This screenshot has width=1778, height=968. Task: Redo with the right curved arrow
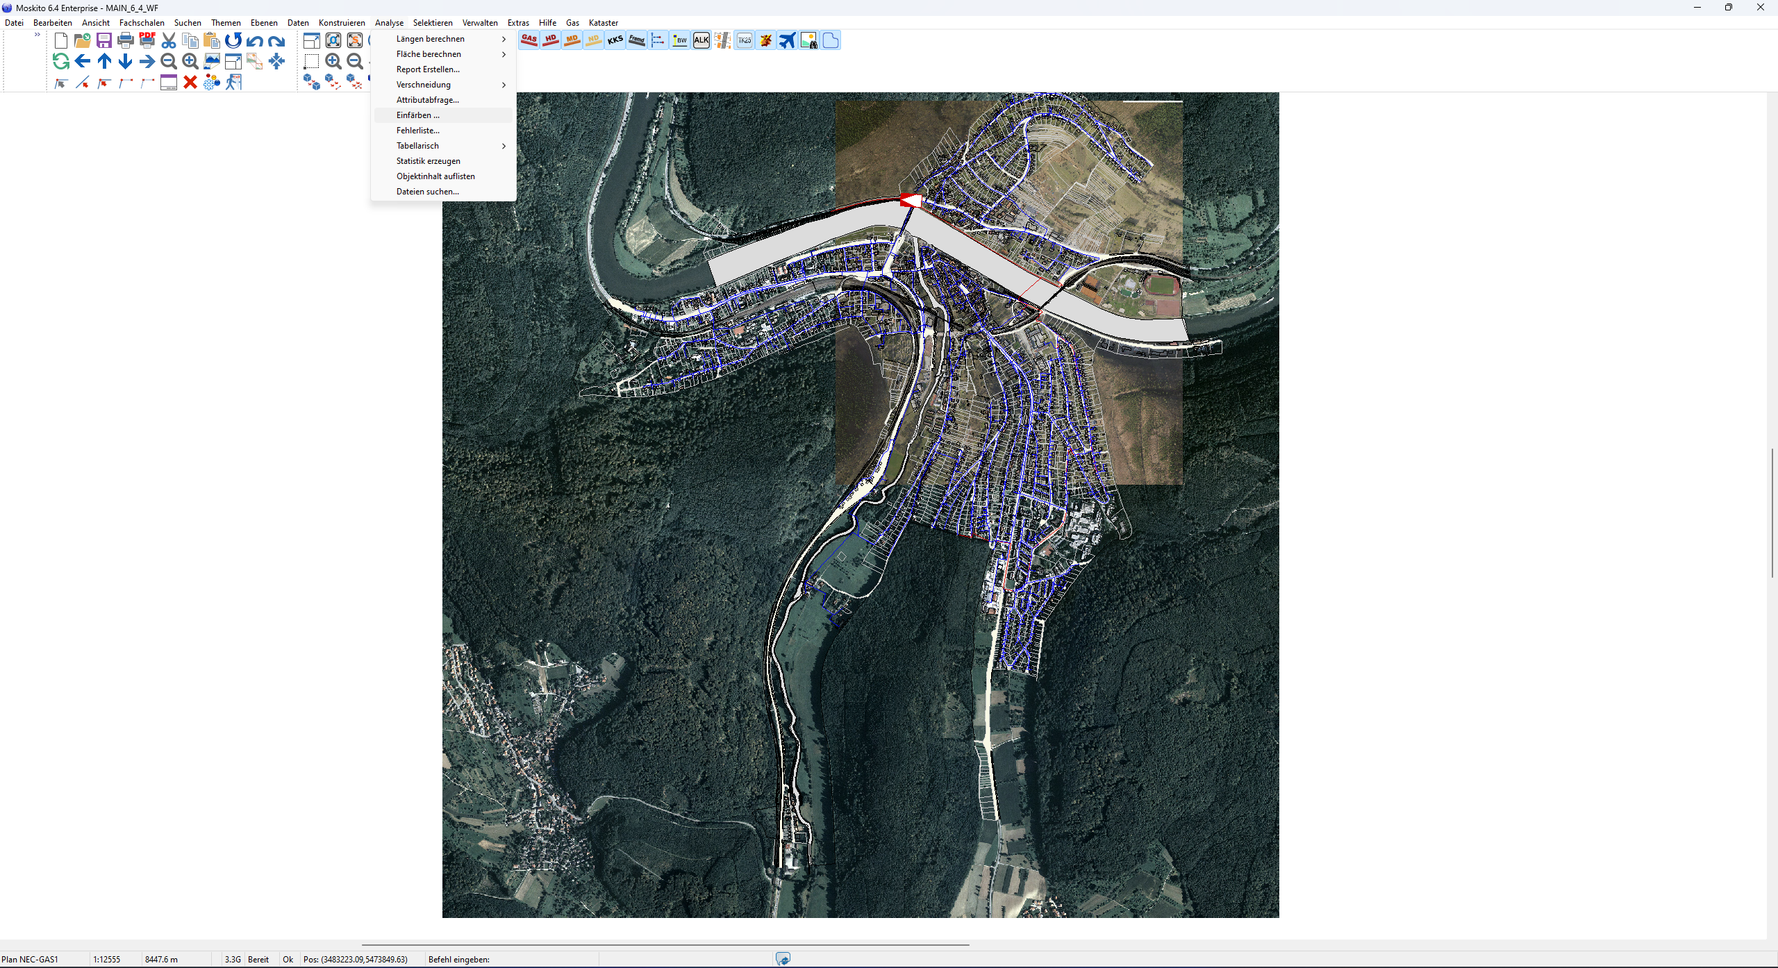tap(276, 40)
